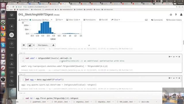Click the notebook vertical scrollbar
This screenshot has height=104, width=184.
(183, 42)
